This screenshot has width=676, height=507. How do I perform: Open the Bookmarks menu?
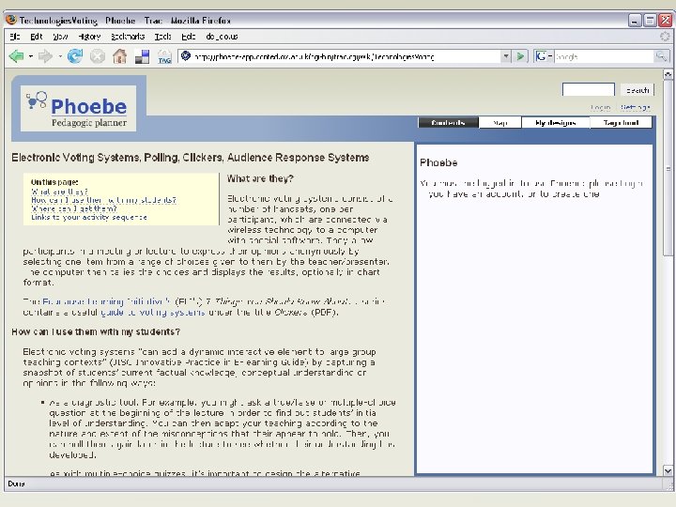(x=128, y=37)
